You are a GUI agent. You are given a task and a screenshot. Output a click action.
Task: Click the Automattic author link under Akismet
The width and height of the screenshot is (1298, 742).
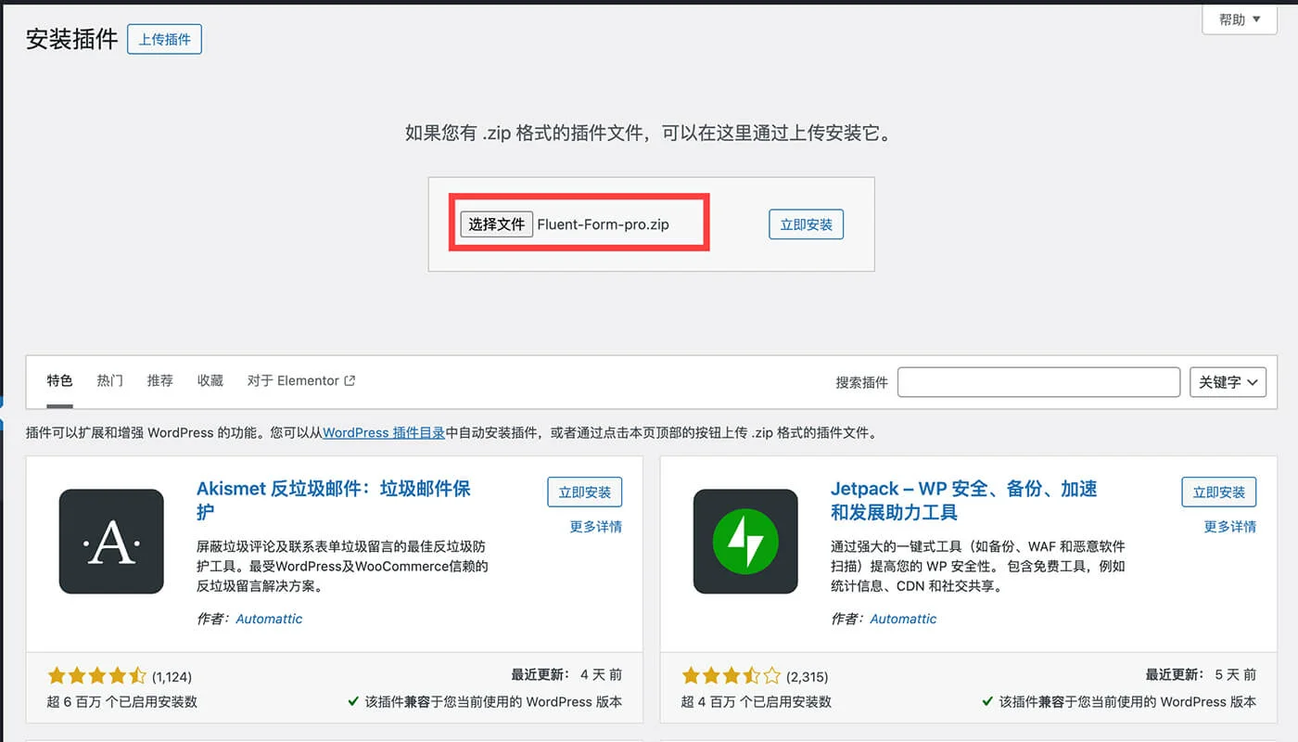point(268,619)
